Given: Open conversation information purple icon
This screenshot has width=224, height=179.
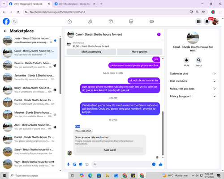Looking at the screenshot, I should pos(159,34).
